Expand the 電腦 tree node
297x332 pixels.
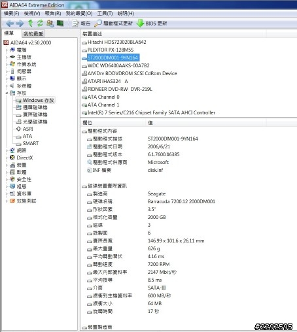tap(7, 50)
